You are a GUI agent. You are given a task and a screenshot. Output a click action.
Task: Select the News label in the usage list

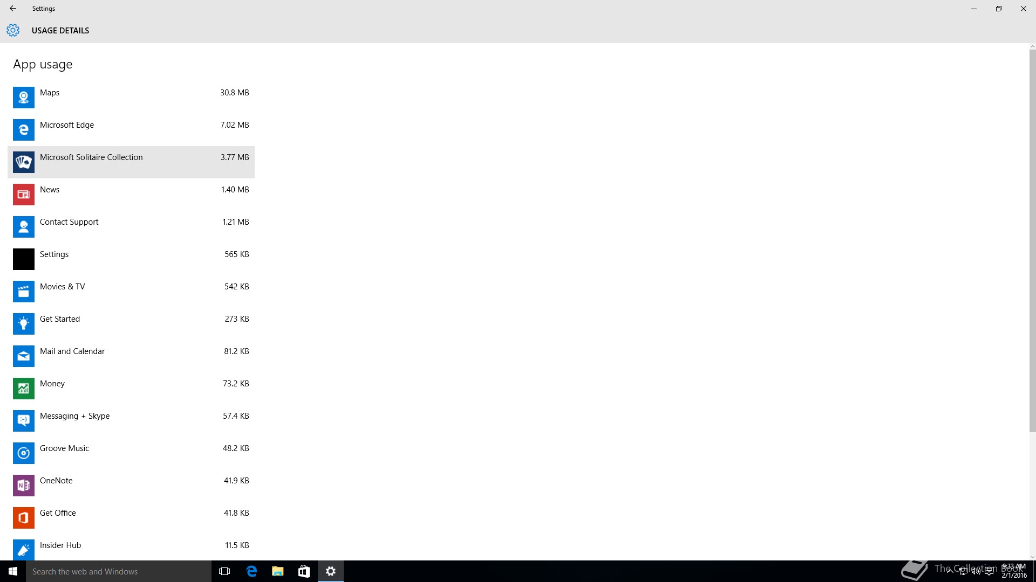coord(50,190)
